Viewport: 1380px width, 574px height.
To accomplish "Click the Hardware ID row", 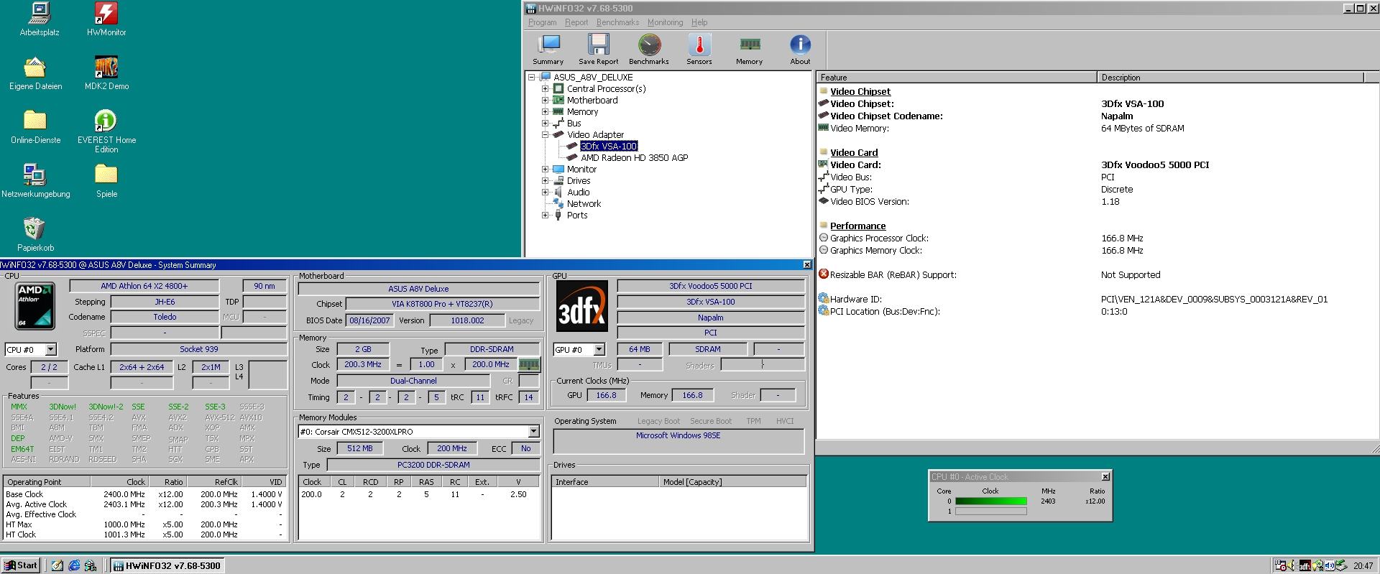I will click(x=1098, y=300).
